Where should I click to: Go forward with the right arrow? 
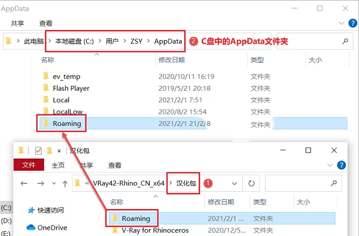tap(41, 183)
